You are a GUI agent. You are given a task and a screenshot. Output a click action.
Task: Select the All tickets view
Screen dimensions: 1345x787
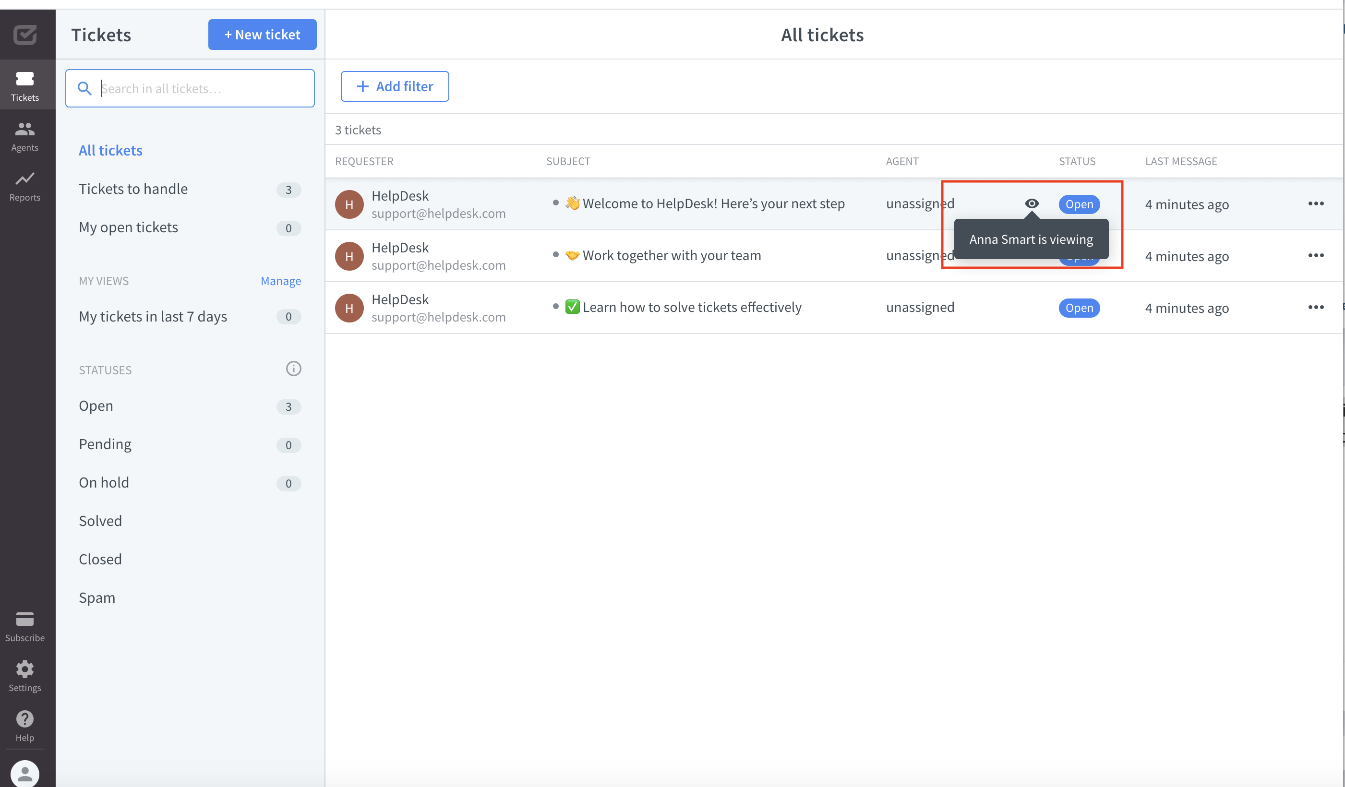[x=110, y=151]
